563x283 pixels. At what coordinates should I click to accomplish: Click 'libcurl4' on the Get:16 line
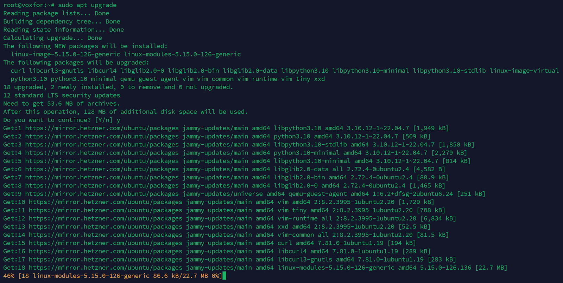(292, 251)
